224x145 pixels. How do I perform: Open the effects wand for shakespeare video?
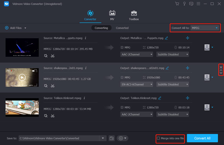pos(46,86)
